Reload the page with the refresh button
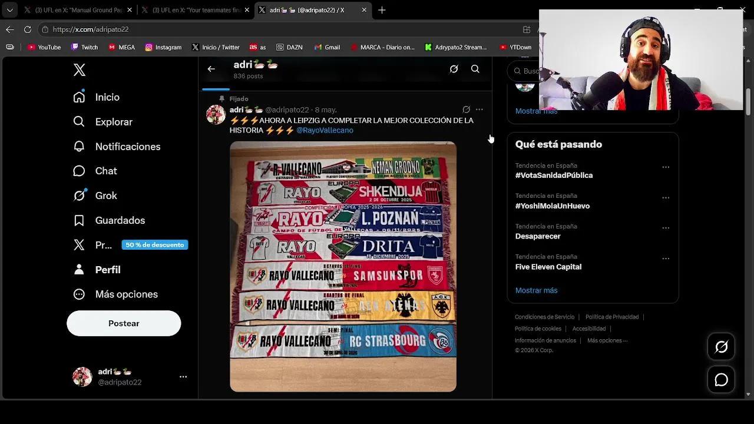 (28, 29)
